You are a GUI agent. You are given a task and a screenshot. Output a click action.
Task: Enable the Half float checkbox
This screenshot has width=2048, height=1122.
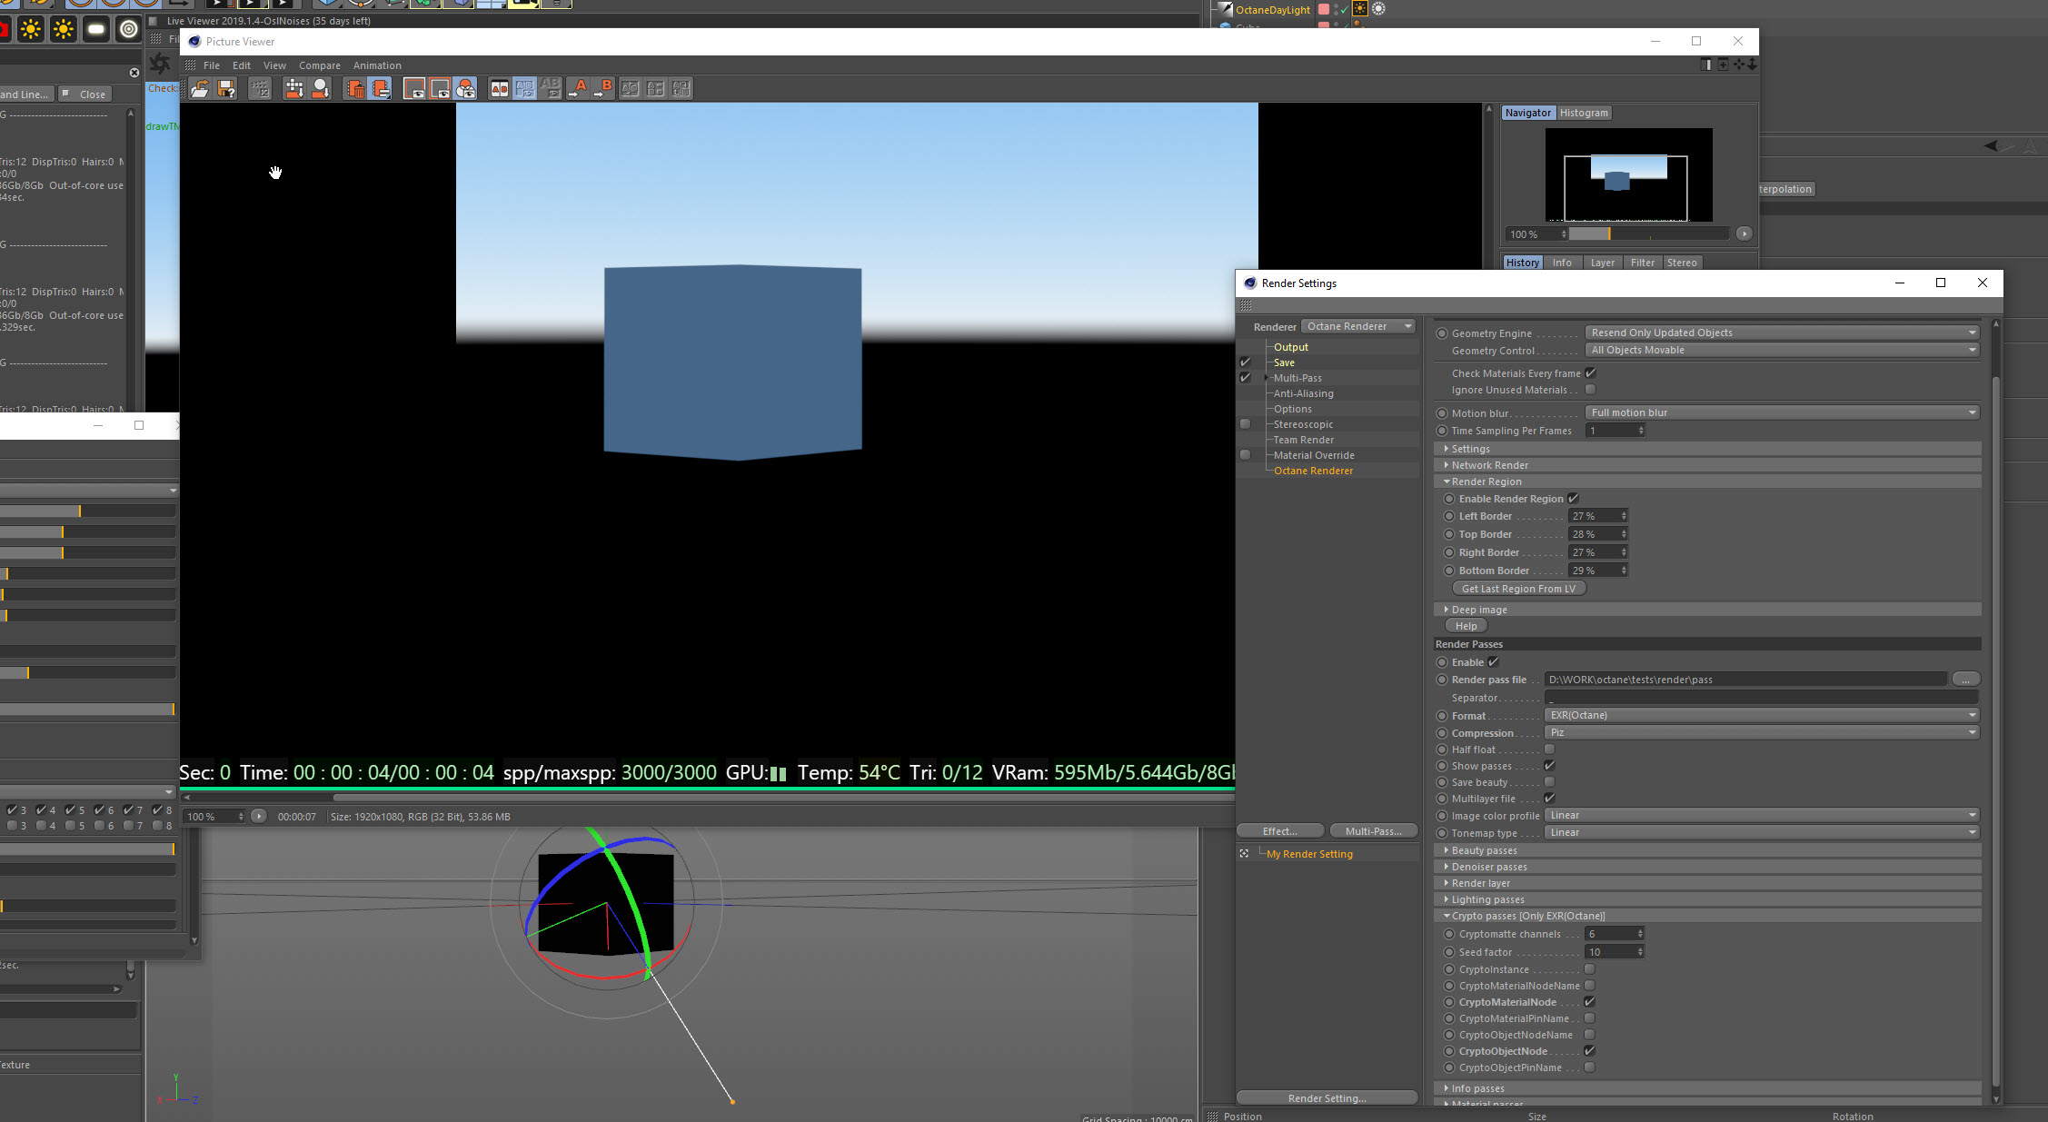pos(1549,750)
